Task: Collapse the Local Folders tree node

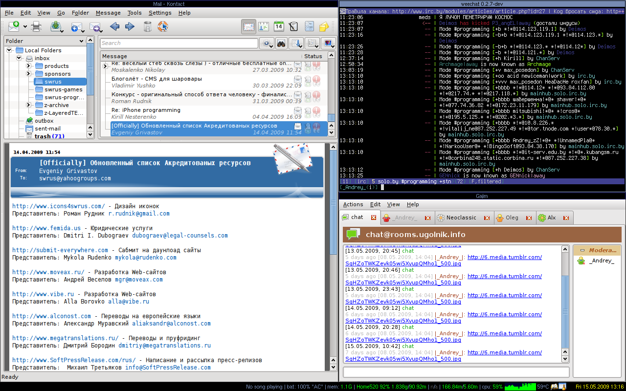Action: tap(9, 50)
